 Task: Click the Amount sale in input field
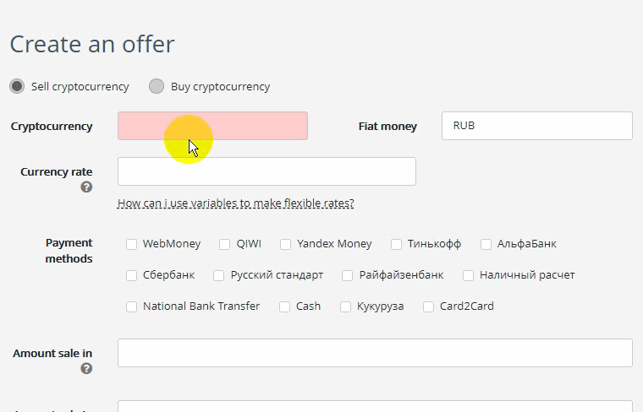375,353
